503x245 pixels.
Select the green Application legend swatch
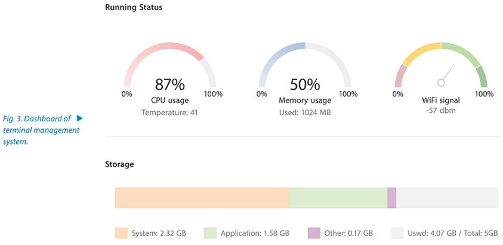210,233
